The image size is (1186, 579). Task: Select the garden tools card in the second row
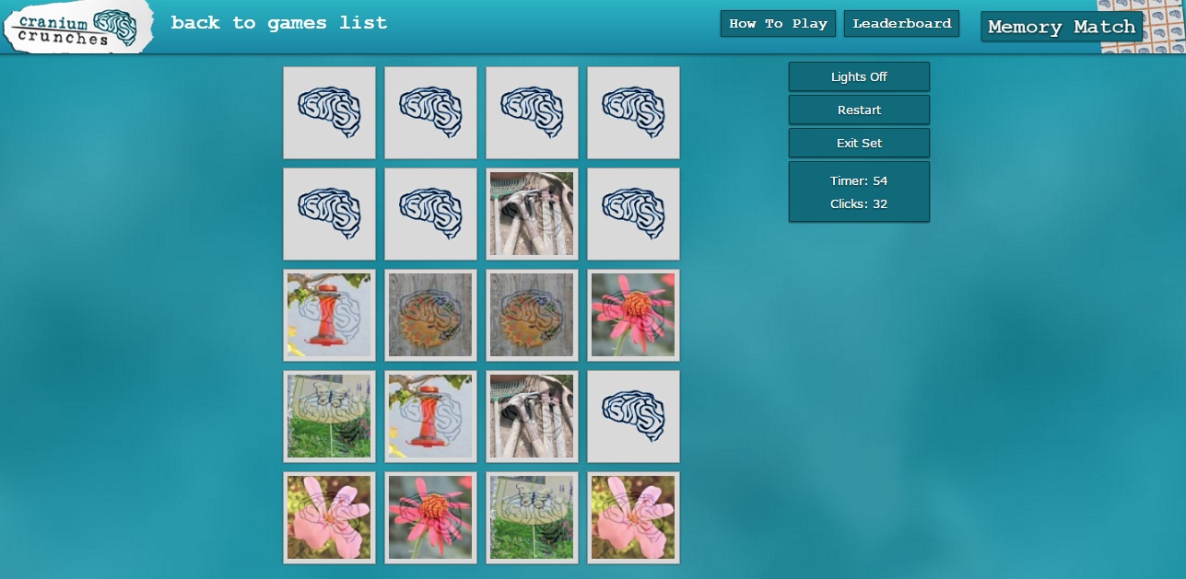(x=532, y=214)
